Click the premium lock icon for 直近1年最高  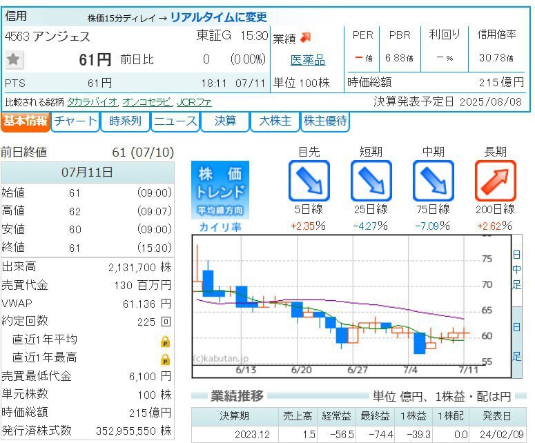click(165, 359)
